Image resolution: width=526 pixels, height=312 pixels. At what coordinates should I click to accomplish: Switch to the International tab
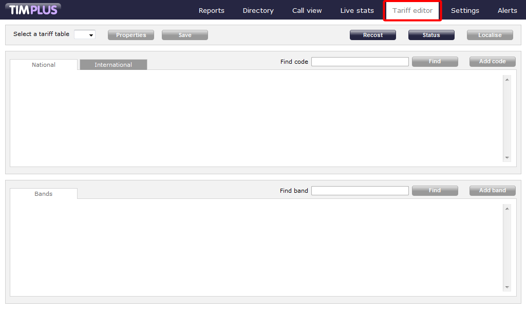pos(114,65)
